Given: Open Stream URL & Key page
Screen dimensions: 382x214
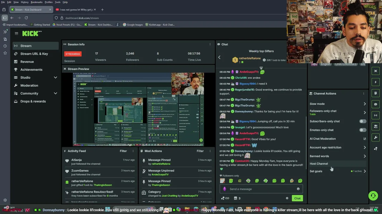Looking at the screenshot, I should (x=36, y=54).
